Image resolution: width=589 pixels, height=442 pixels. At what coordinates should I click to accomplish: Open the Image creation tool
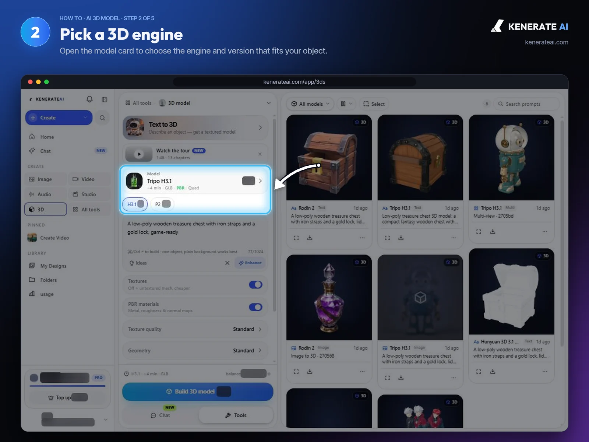[x=46, y=179]
